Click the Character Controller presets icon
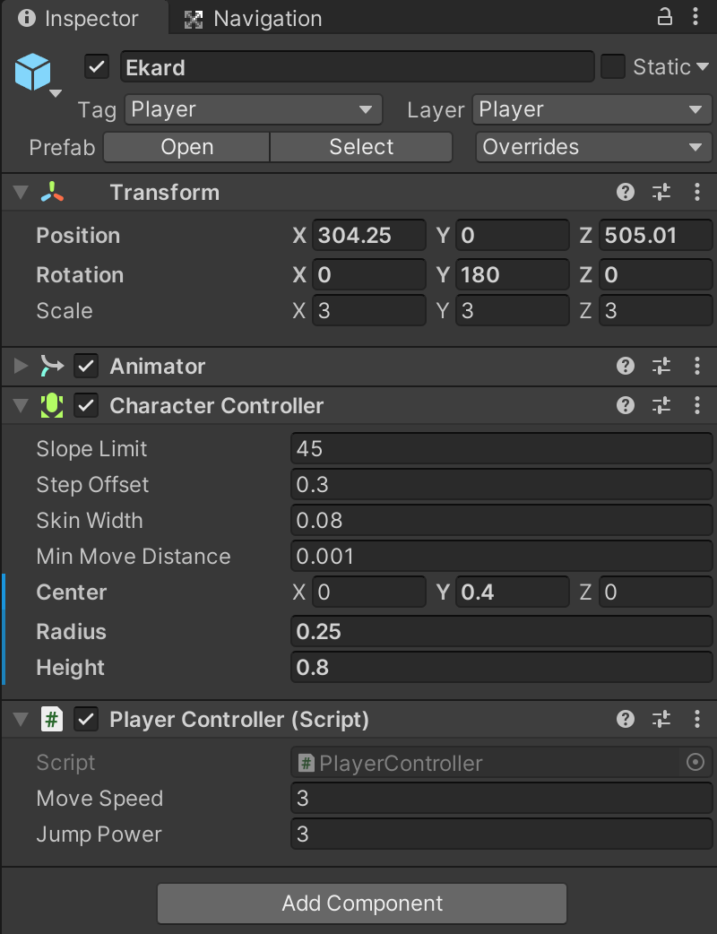This screenshot has width=717, height=934. pyautogui.click(x=661, y=405)
